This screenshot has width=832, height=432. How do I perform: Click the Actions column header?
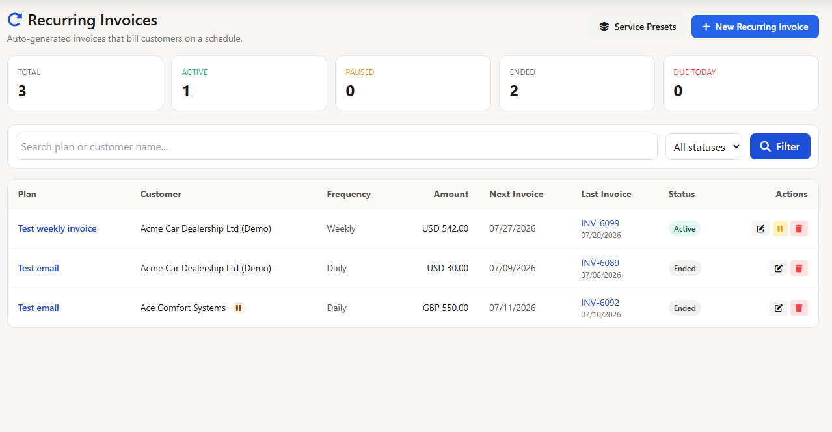pos(792,194)
